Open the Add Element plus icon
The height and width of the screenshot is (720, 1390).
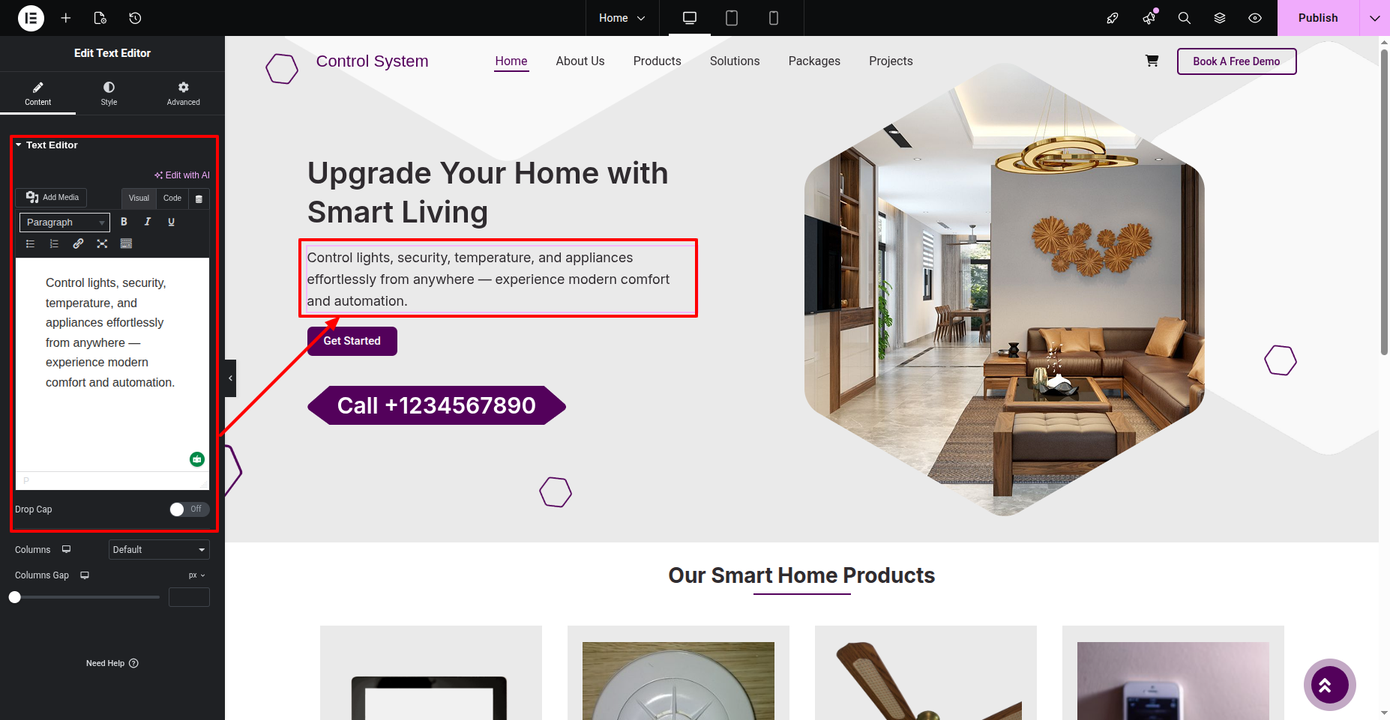pyautogui.click(x=66, y=18)
